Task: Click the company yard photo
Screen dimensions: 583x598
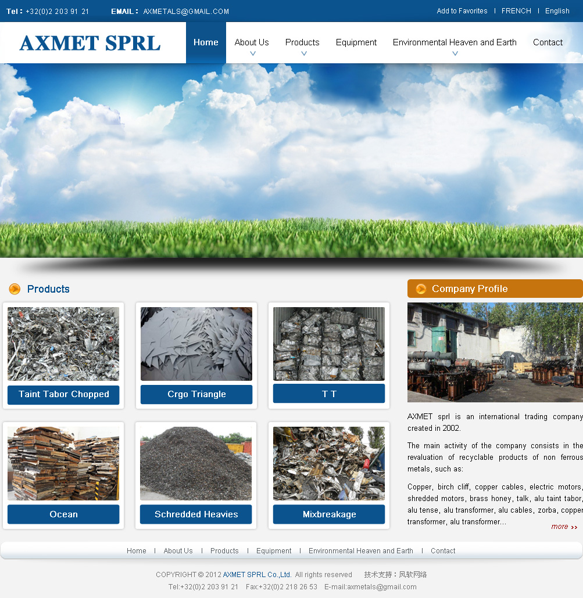Action: click(x=495, y=352)
